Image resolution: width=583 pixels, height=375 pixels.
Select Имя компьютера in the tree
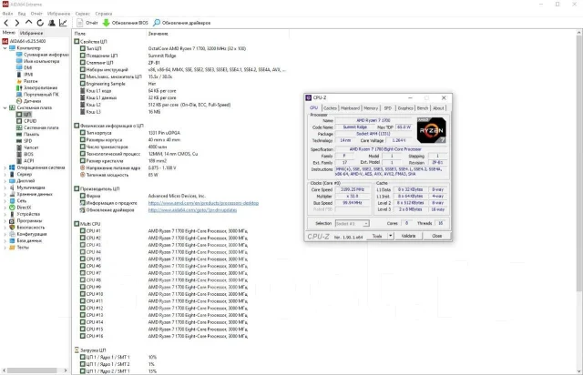pyautogui.click(x=38, y=61)
